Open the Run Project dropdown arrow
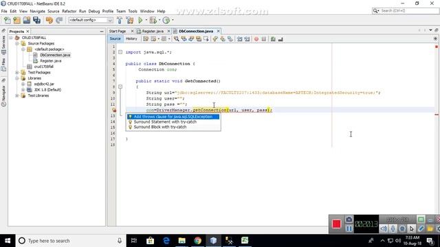The image size is (440, 247). pos(146,20)
